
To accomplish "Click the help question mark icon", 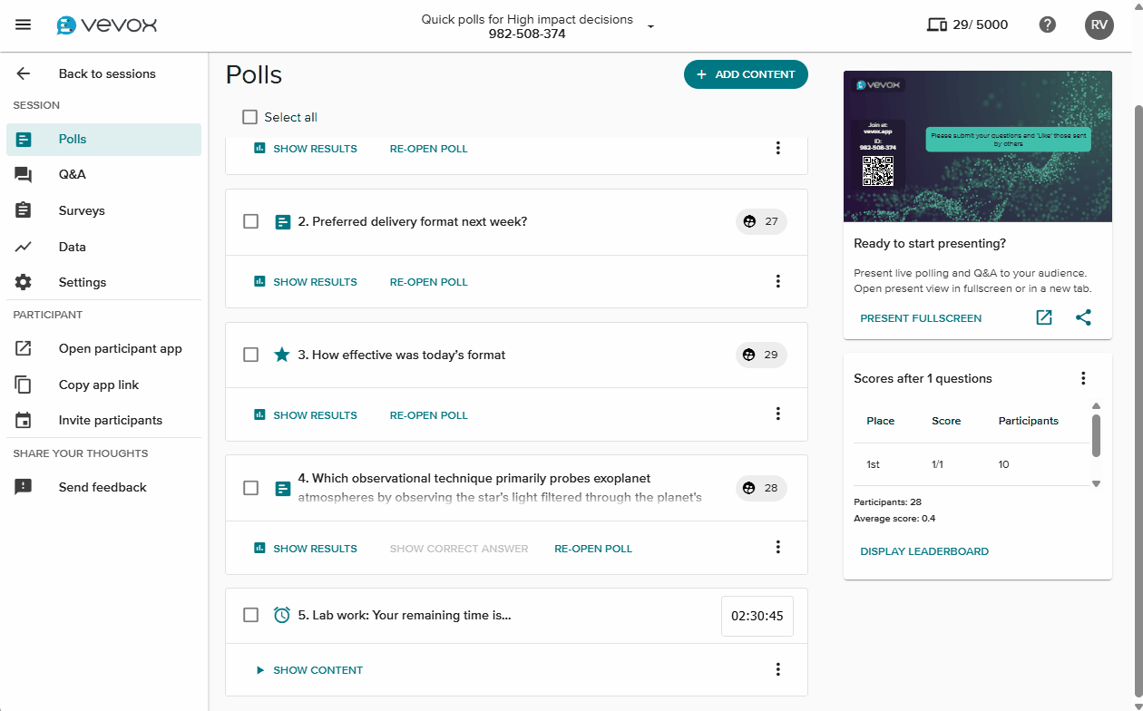I will tap(1048, 24).
